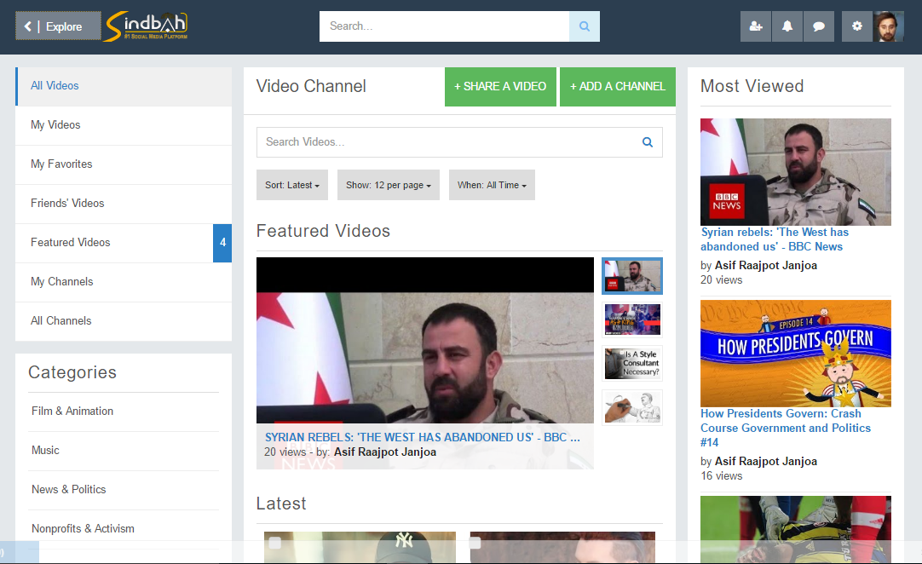
Task: Open the Sort: Latest dropdown
Action: [x=292, y=185]
